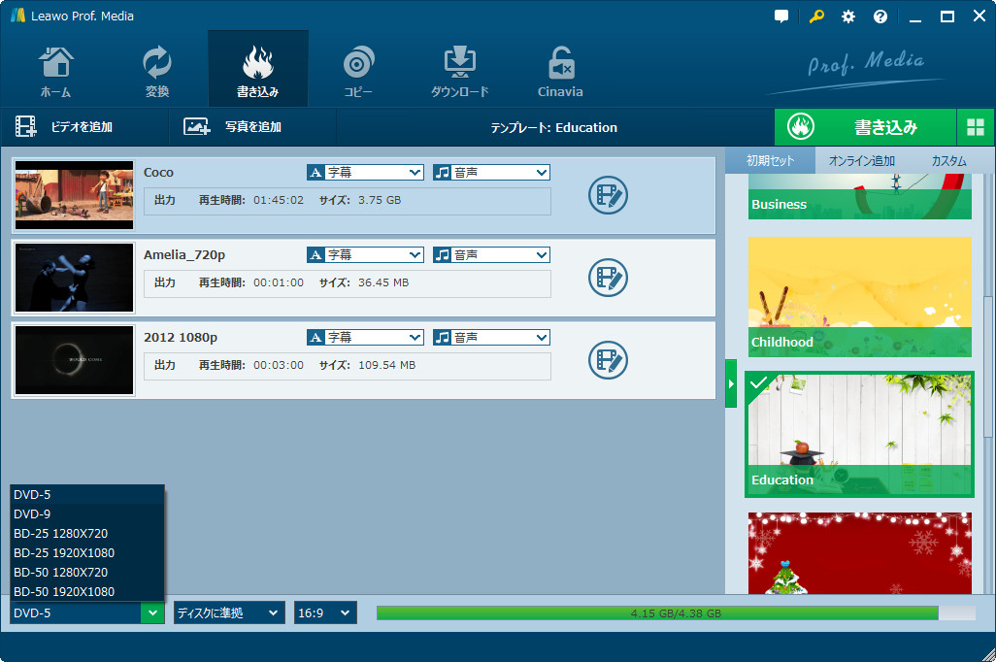The image size is (996, 662).
Task: Click the Amelia_720p title text
Action: pyautogui.click(x=184, y=254)
